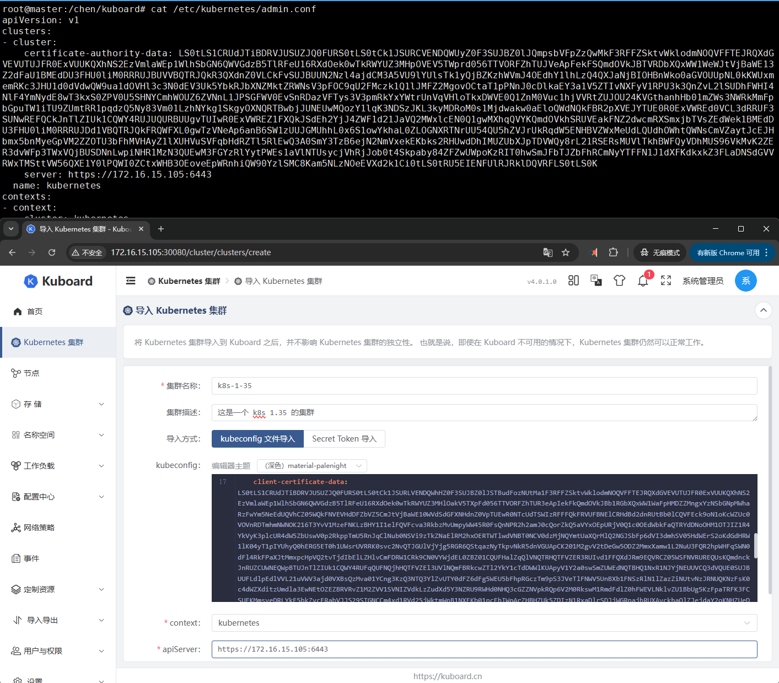Expand 工作负载 sidebar menu

(58, 466)
